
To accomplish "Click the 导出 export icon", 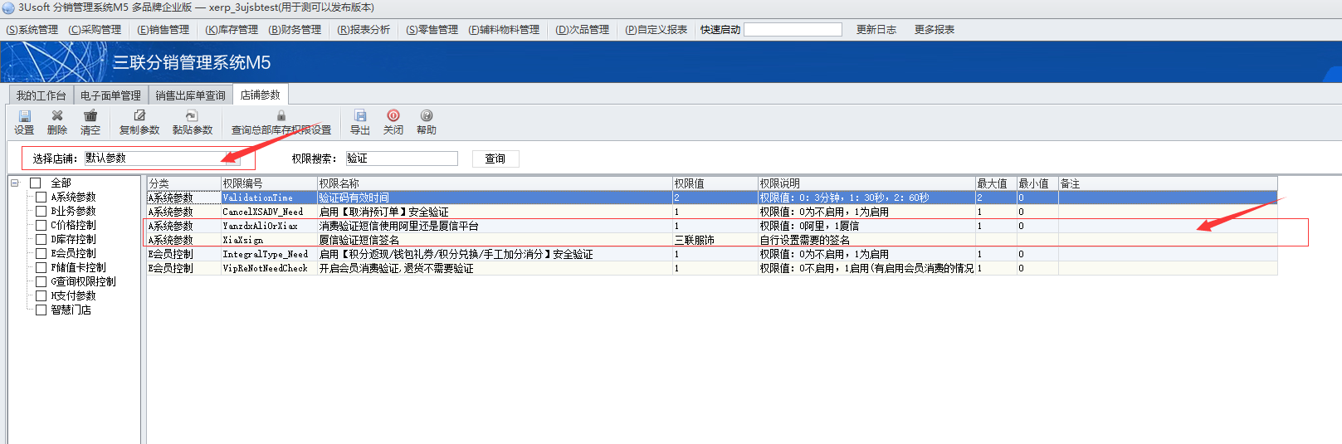I will click(360, 115).
